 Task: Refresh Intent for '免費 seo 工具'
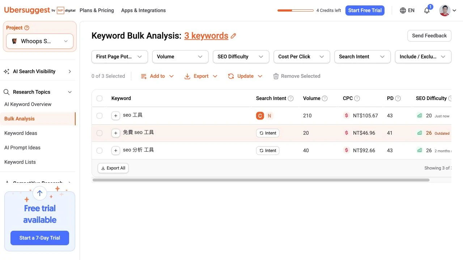click(268, 133)
